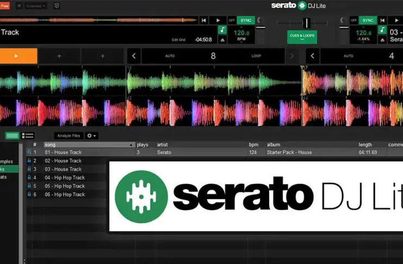Click the left deck track overview waveform

tap(98, 20)
